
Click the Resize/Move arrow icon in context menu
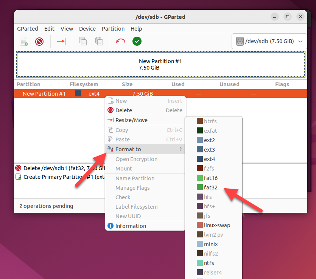[111, 120]
